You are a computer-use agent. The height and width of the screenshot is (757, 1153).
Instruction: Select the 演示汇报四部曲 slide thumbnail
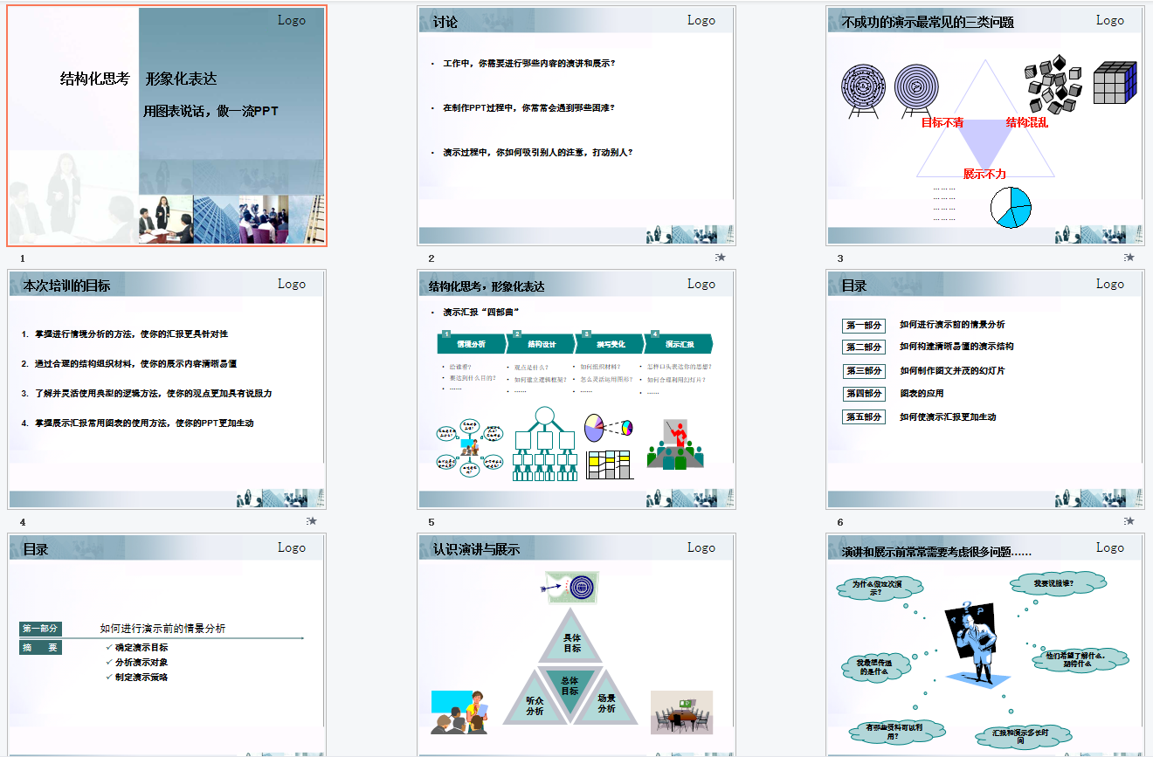click(576, 389)
